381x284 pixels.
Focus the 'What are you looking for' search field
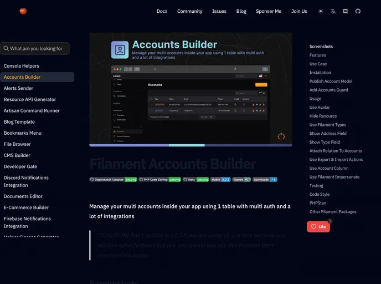point(35,48)
